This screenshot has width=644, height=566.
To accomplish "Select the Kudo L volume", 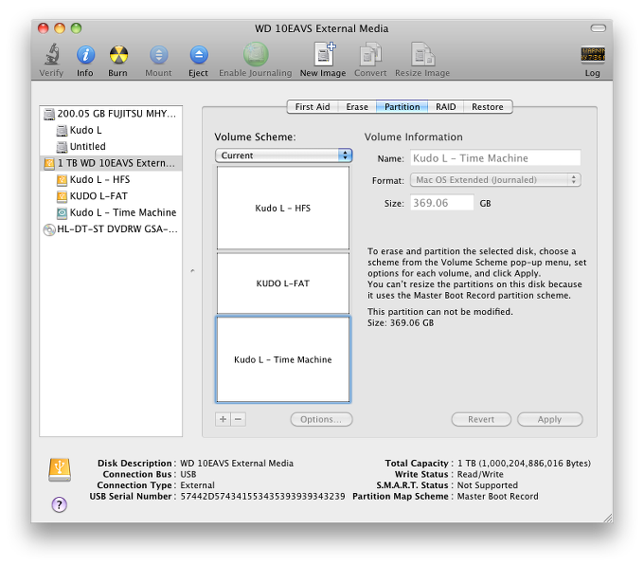I will (111, 130).
